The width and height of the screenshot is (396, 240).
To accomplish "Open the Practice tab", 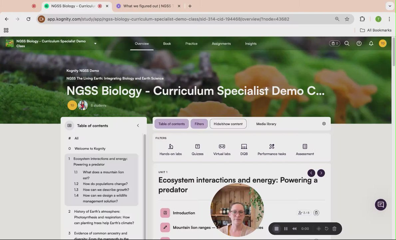I will (x=191, y=43).
